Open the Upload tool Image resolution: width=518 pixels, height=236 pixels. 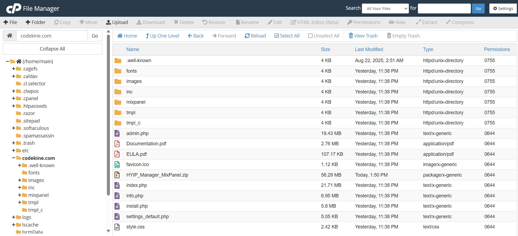pos(117,22)
